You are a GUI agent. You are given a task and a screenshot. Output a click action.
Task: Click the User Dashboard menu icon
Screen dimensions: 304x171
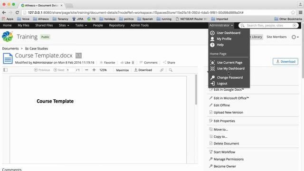coord(212,33)
